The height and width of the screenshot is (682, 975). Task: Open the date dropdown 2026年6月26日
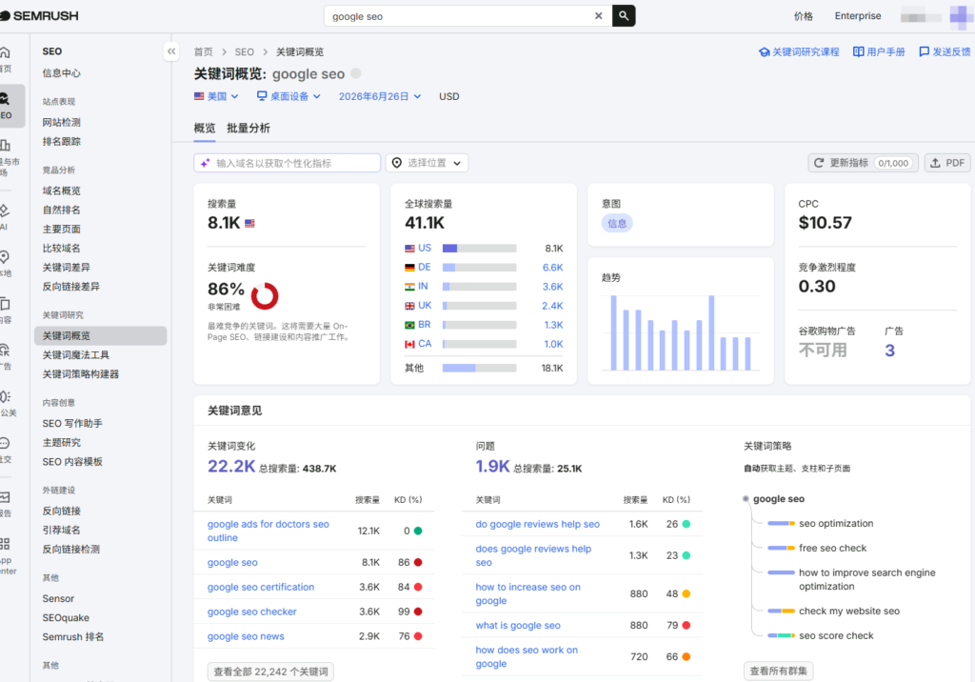pyautogui.click(x=380, y=96)
